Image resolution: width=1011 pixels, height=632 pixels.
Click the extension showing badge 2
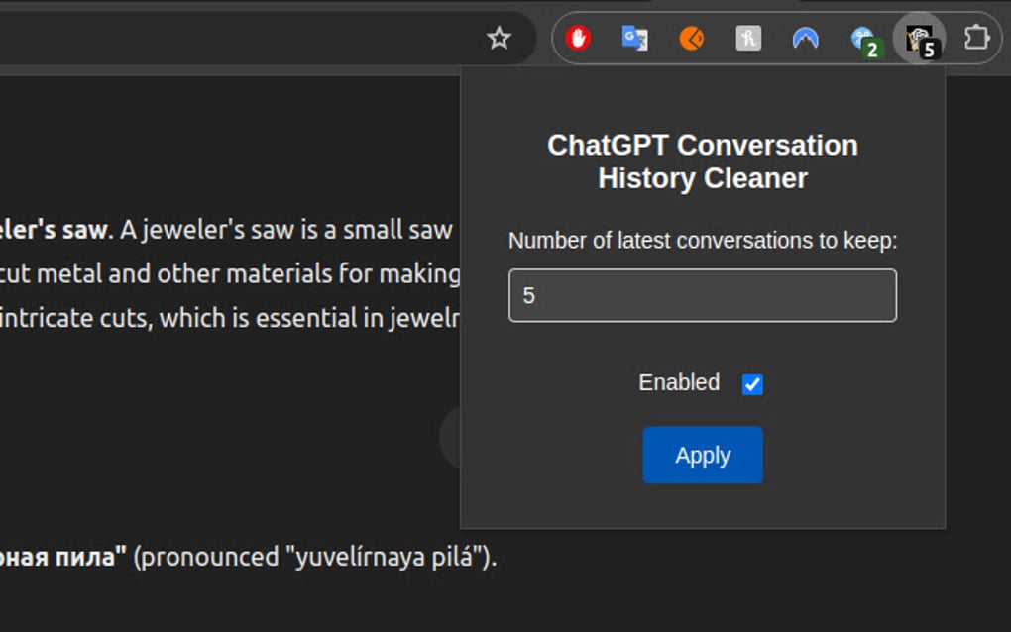point(864,40)
